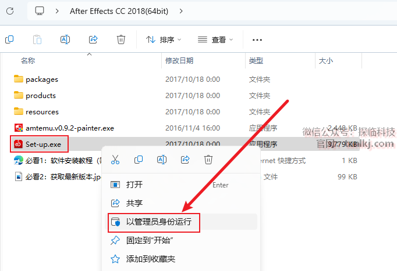Viewport: 397px width, 271px height.
Task: Click the toolbar rename icon
Action: click(x=65, y=39)
